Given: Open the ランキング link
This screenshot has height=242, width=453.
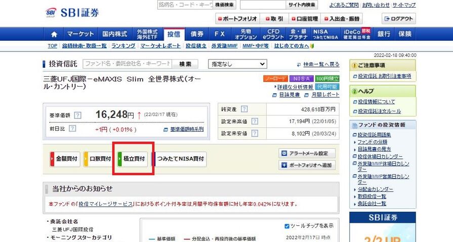Looking at the screenshot, I should coord(123,46).
